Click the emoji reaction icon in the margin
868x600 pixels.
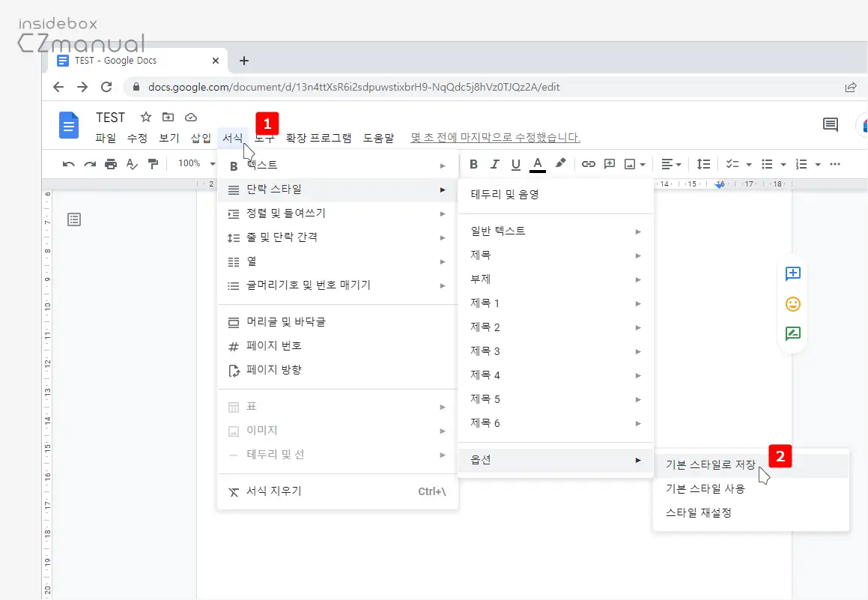[x=792, y=304]
